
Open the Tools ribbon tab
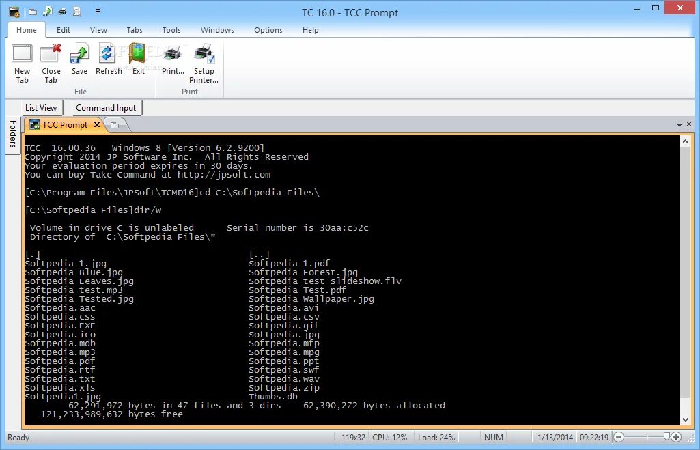click(x=171, y=30)
